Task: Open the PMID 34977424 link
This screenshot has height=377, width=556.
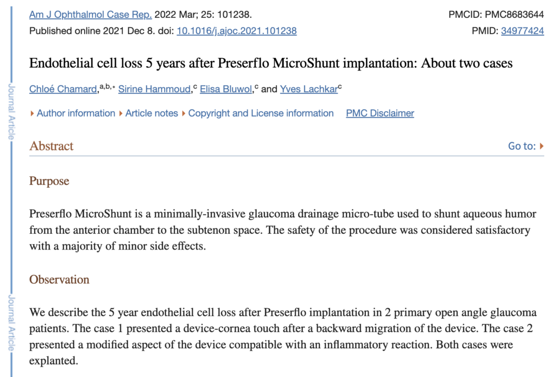Action: pyautogui.click(x=522, y=31)
